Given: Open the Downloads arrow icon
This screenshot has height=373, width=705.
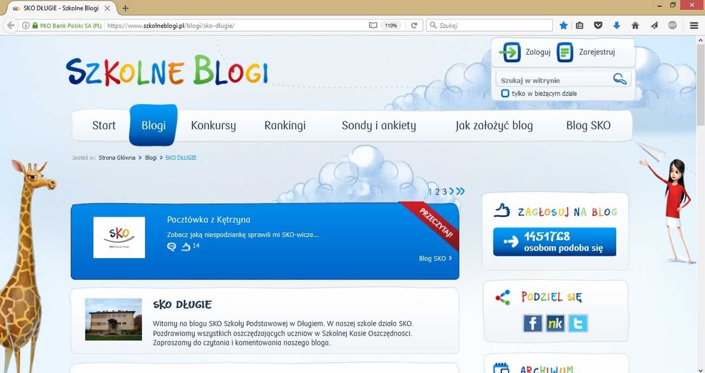Looking at the screenshot, I should (617, 25).
